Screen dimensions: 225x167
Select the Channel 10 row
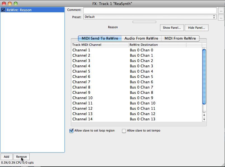[x=137, y=98]
